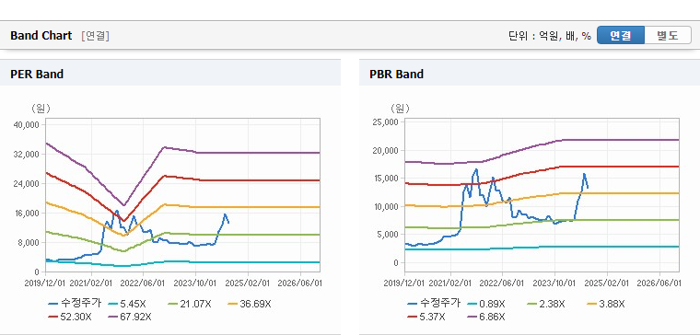This screenshot has height=335, width=700.
Task: Toggle 5.37X legend in PBR Band
Action: [426, 318]
